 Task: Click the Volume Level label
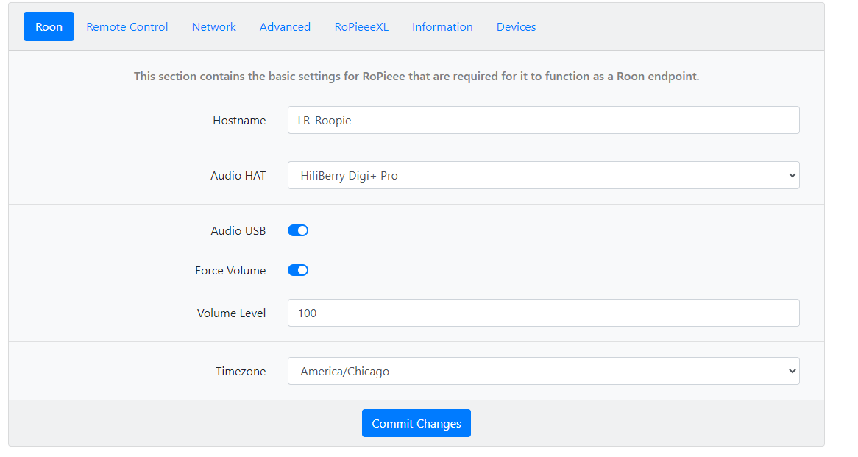click(232, 313)
